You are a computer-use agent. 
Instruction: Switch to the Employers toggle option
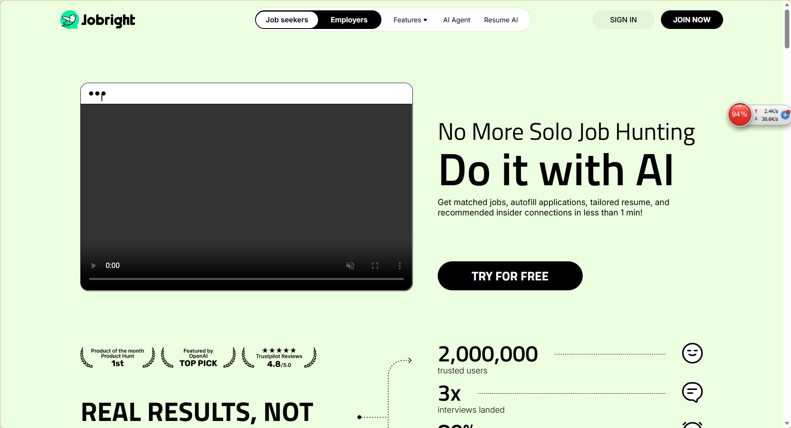tap(349, 20)
